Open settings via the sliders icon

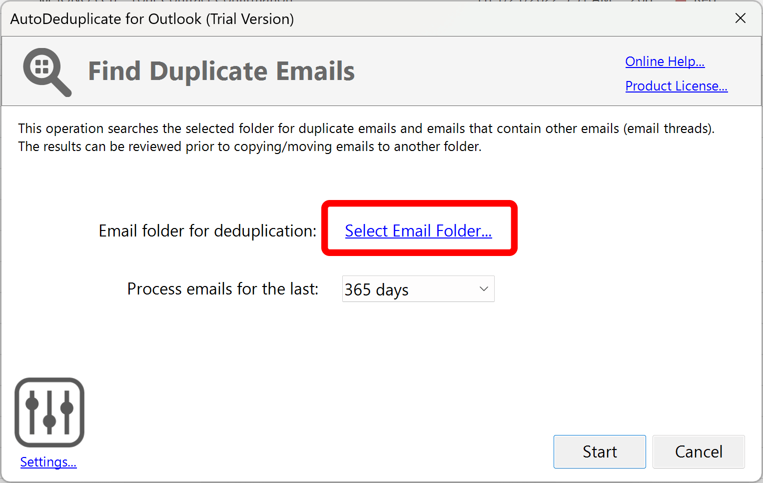pyautogui.click(x=49, y=412)
